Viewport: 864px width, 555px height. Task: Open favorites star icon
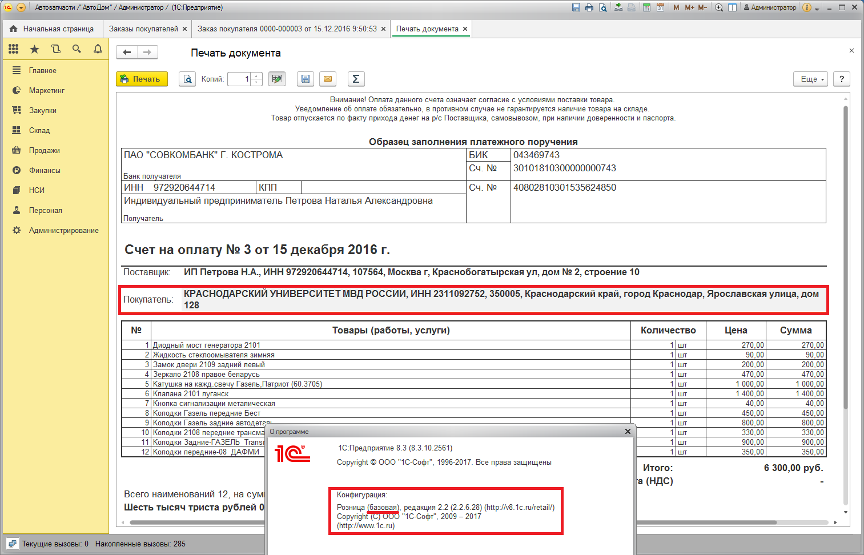(x=35, y=49)
